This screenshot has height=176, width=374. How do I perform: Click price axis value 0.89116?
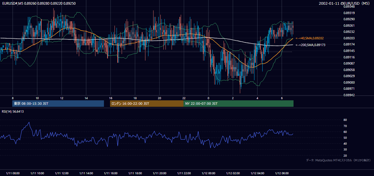pyautogui.click(x=349, y=57)
